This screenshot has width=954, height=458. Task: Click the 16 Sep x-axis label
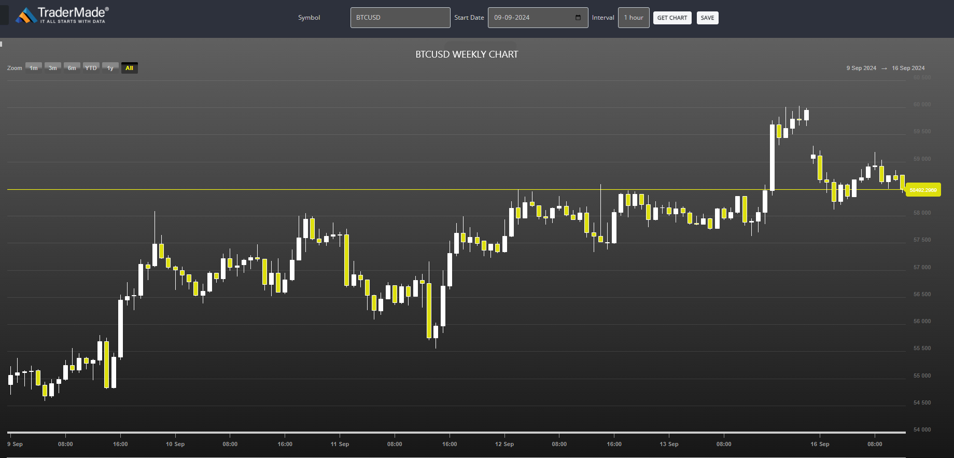point(820,444)
